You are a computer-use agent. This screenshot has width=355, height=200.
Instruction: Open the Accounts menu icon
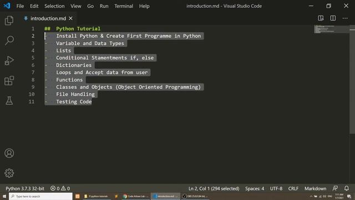tap(9, 153)
